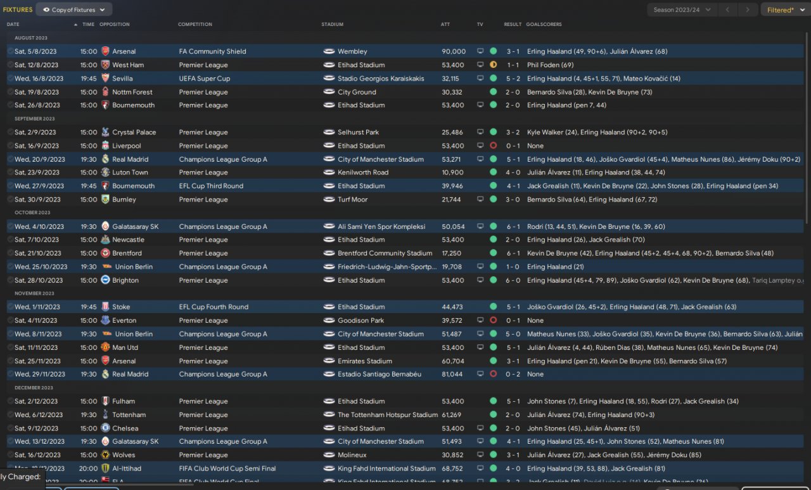
Task: Click the Brighton club badge
Action: [105, 280]
